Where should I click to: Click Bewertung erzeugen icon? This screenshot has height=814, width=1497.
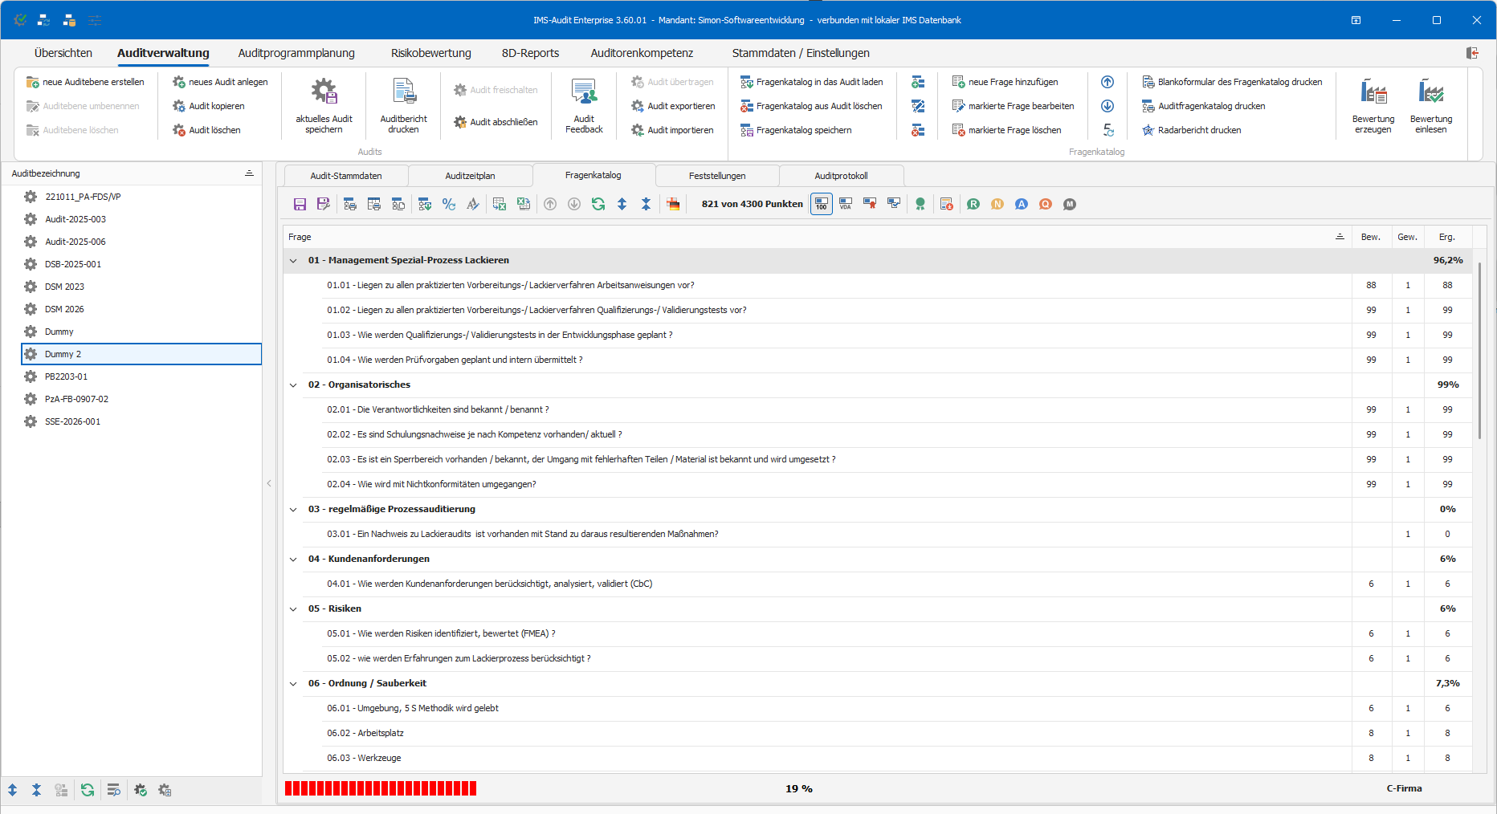[x=1373, y=105]
